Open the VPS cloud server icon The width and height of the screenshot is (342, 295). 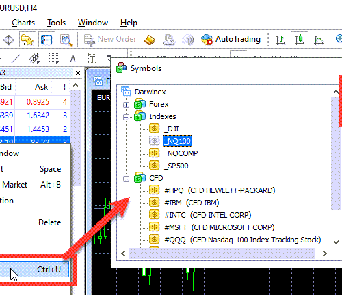(169, 40)
